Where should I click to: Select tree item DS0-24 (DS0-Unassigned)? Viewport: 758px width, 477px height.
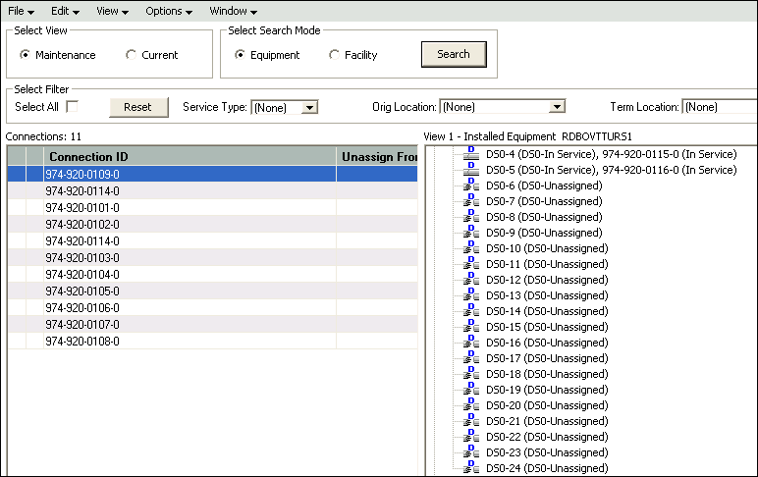click(x=547, y=468)
